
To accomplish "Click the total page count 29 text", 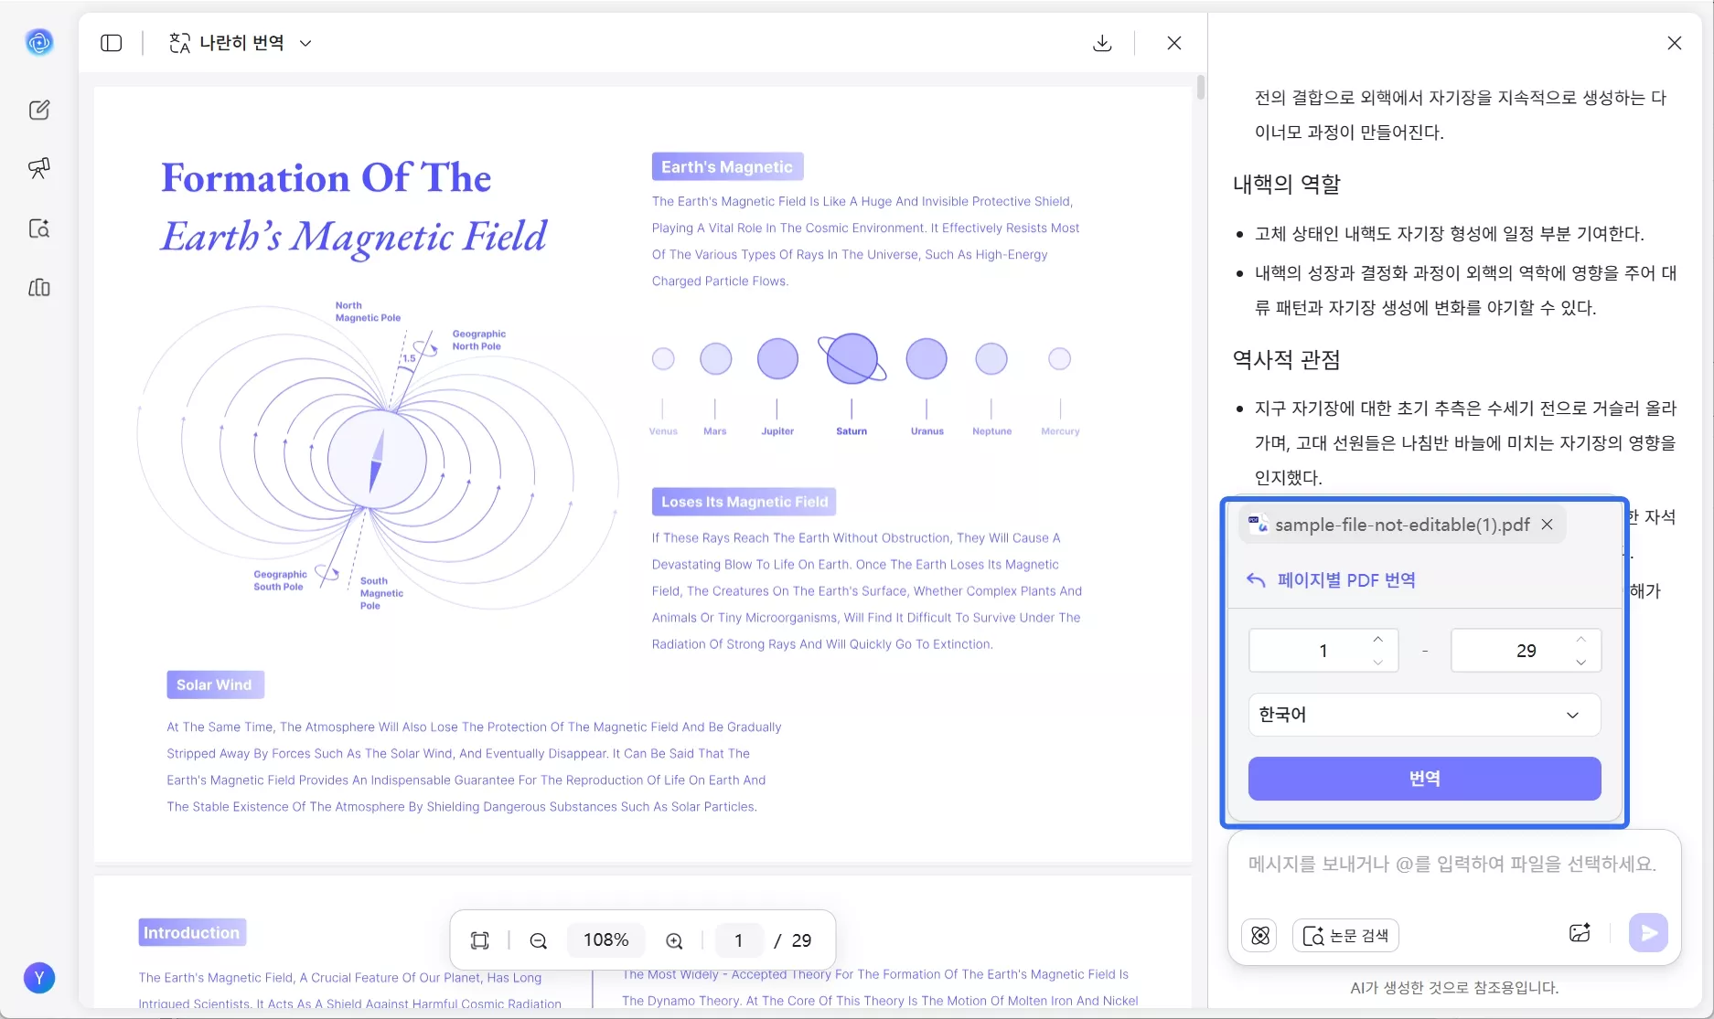I will pos(801,940).
